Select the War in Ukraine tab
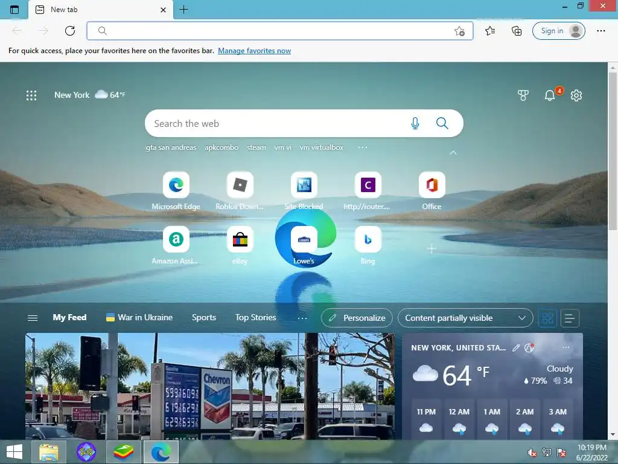The image size is (618, 464). coord(139,318)
